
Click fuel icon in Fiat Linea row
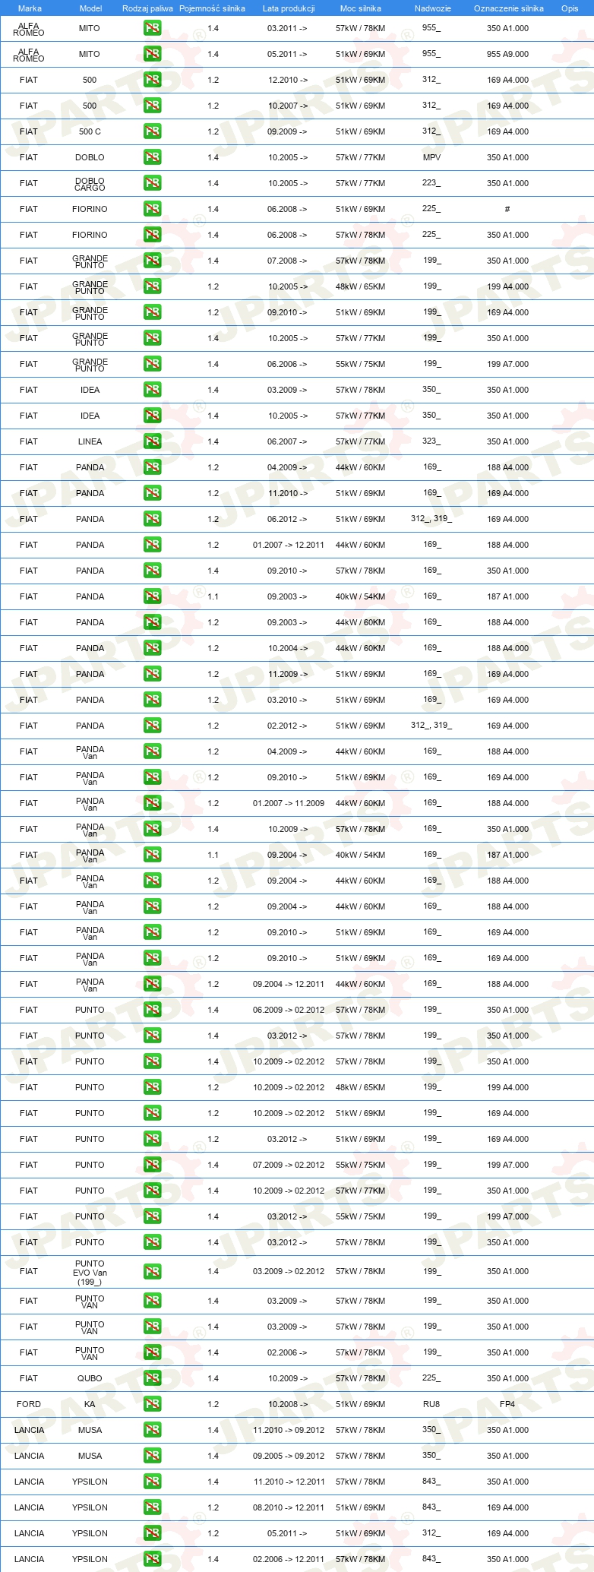(152, 441)
